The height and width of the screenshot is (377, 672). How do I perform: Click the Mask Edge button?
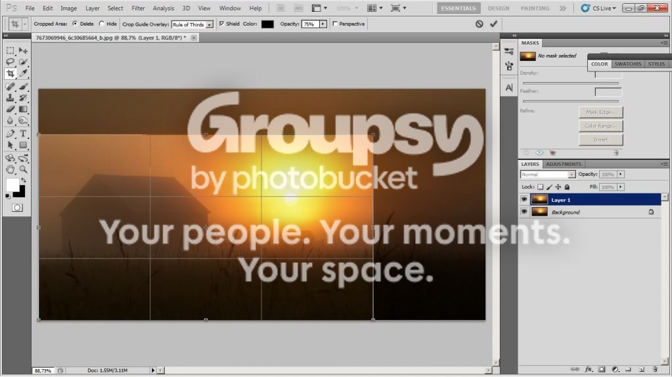click(x=600, y=112)
